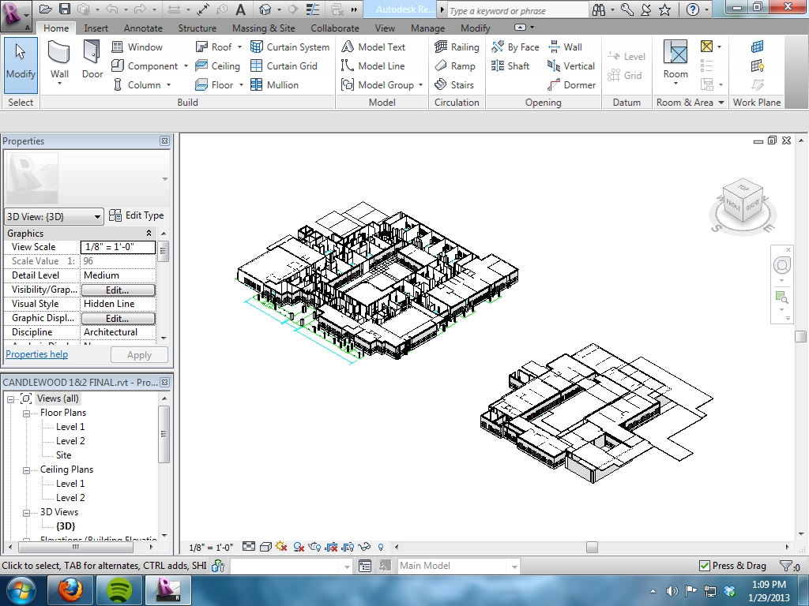Open the Massing & Site tab
809x606 pixels.
(x=263, y=28)
